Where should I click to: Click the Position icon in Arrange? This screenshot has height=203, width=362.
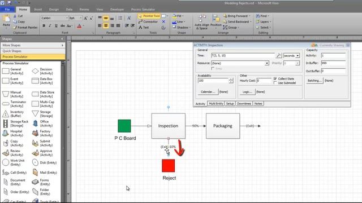pos(216,18)
